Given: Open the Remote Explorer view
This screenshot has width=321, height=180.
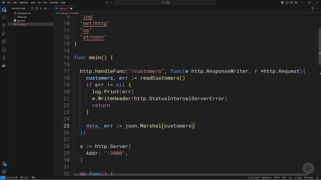Looking at the screenshot, I should (4, 49).
